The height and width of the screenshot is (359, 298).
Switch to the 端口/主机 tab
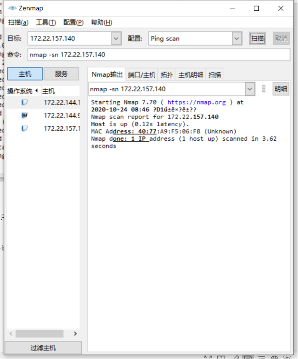tap(141, 74)
